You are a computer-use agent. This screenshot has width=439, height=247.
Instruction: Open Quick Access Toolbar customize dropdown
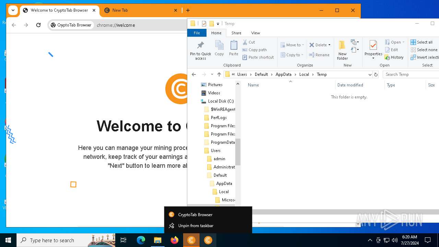pos(218,24)
